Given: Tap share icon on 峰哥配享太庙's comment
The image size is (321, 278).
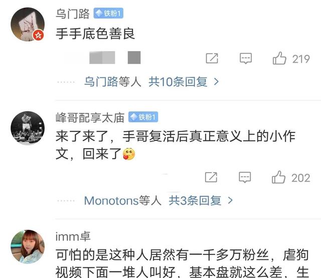Looking at the screenshot, I should [211, 177].
